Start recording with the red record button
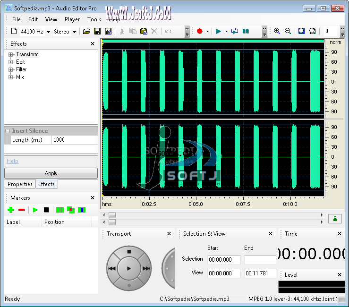 tap(200, 31)
